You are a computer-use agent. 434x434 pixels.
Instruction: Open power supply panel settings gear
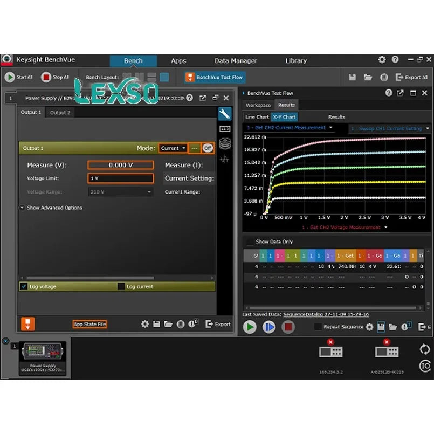145,324
